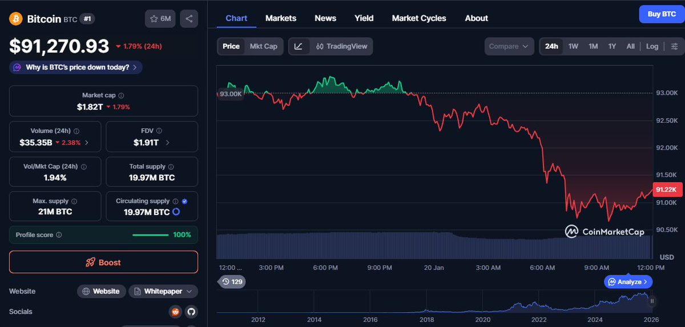Open the Compare dropdown
The image size is (685, 327).
509,46
